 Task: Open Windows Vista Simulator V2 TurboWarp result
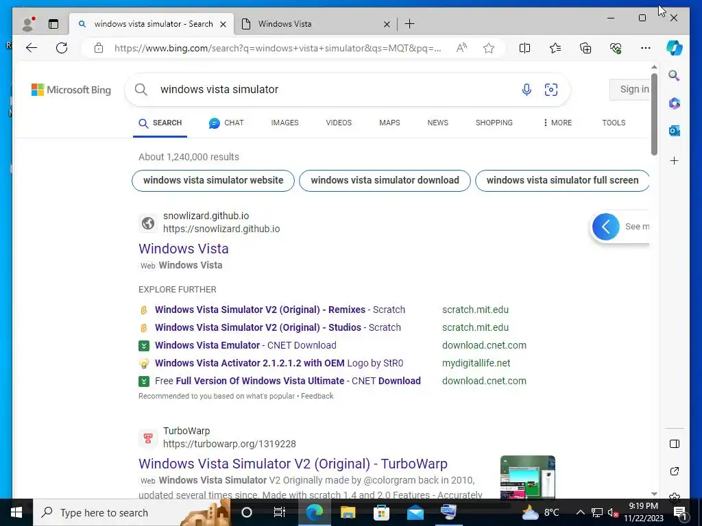[x=293, y=464]
